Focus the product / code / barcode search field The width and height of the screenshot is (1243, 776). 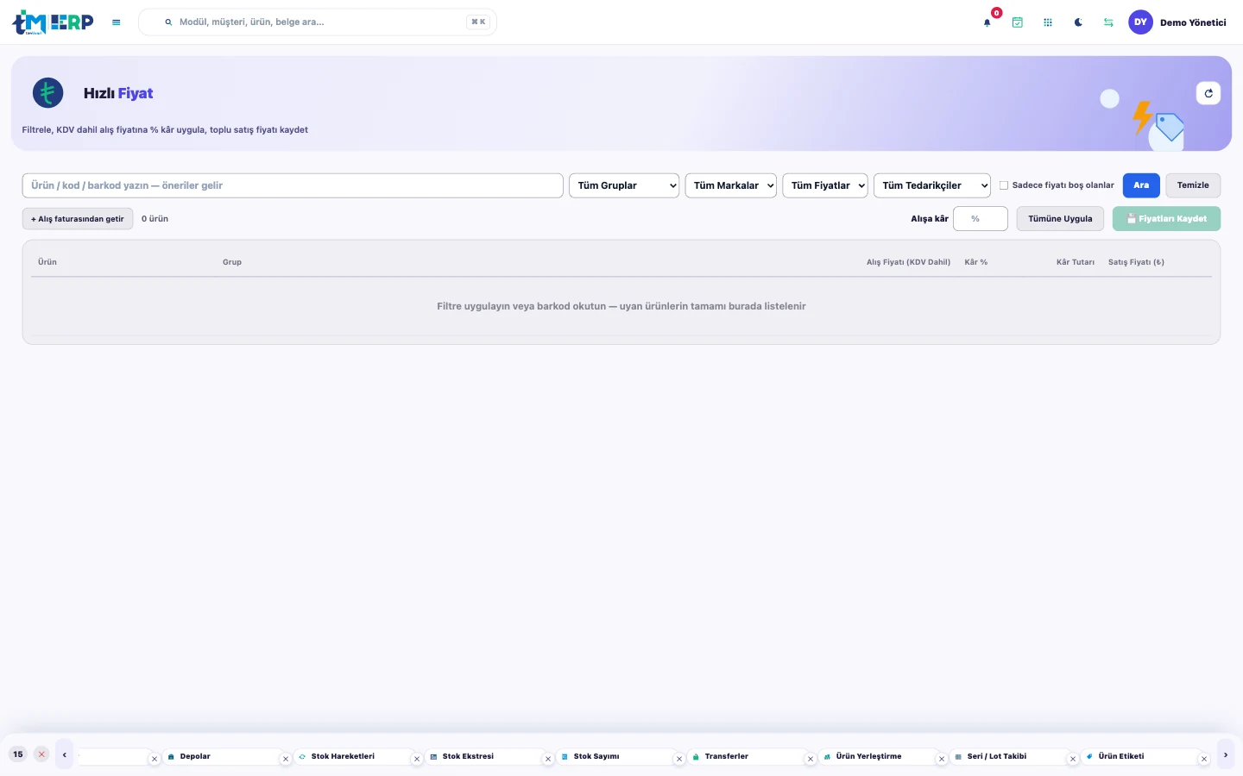click(293, 185)
